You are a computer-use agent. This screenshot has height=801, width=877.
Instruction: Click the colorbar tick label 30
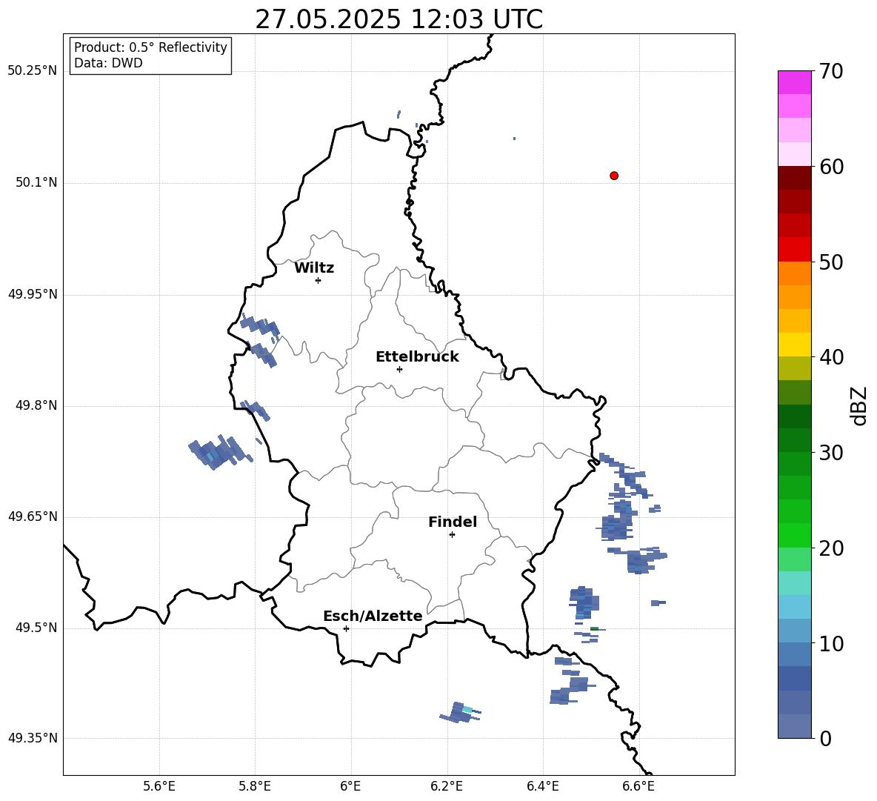[x=831, y=453]
